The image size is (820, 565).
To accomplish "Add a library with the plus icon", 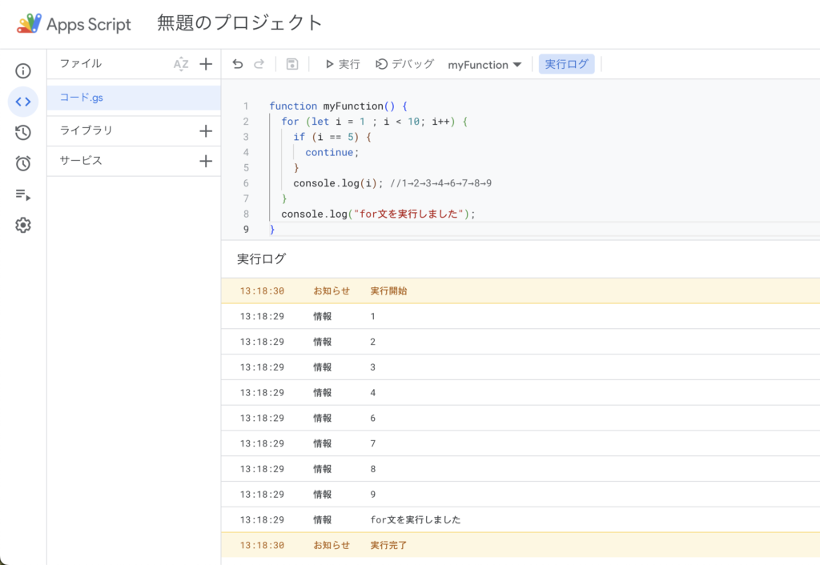I will click(x=206, y=130).
